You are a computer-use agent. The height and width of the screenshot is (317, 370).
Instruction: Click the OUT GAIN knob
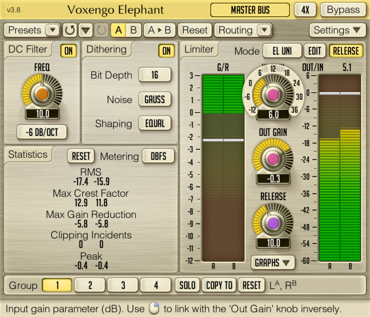273,158
